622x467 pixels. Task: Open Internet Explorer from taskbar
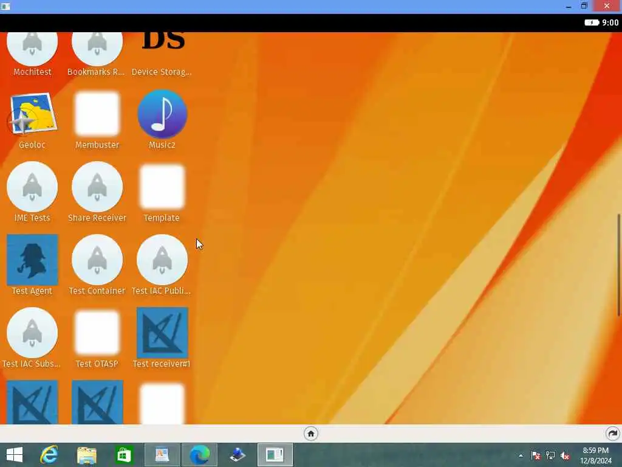point(49,455)
